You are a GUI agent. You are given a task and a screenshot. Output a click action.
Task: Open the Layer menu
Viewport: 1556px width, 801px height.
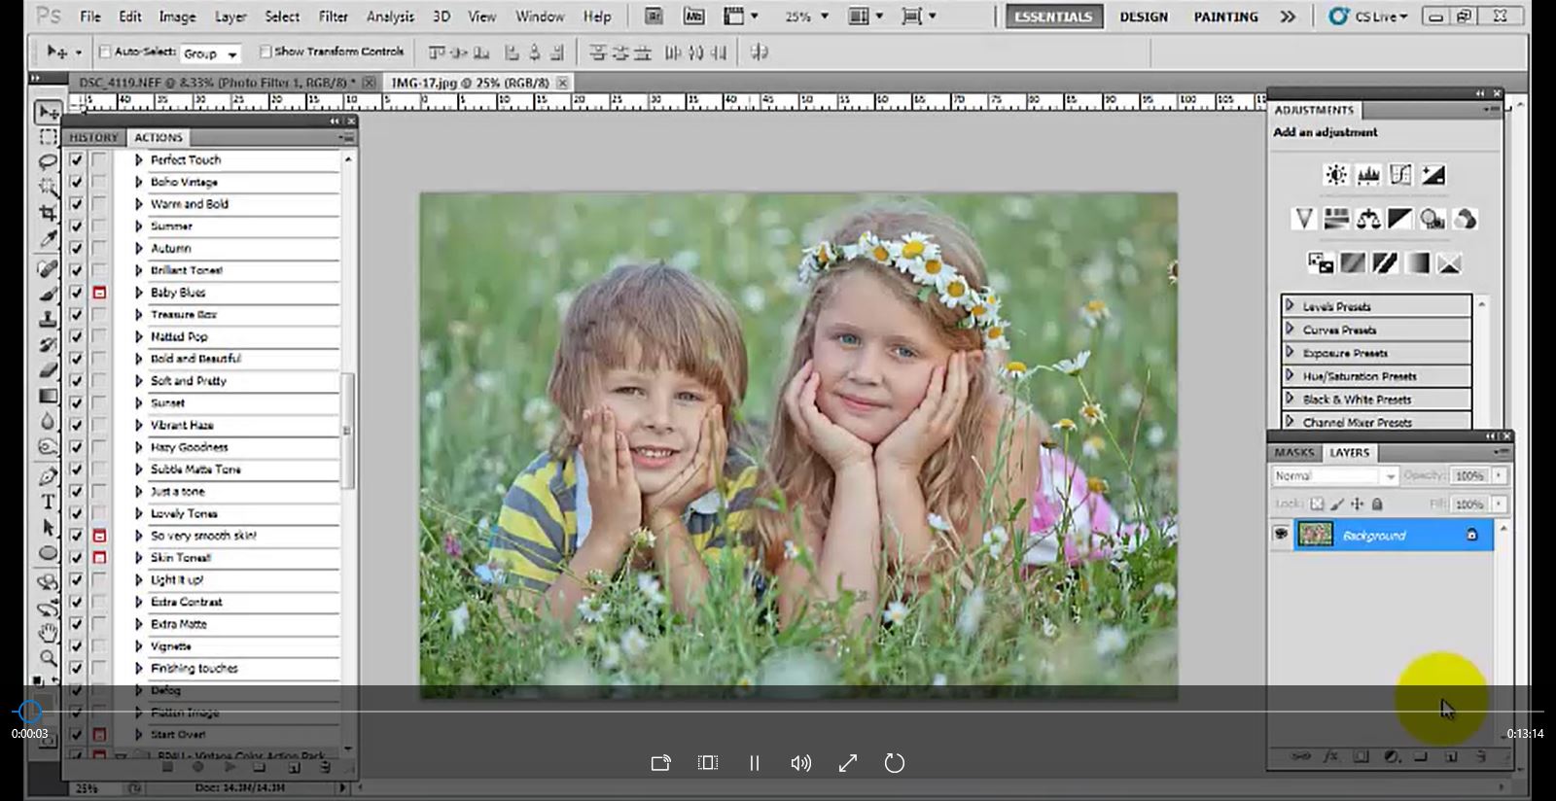[x=230, y=17]
